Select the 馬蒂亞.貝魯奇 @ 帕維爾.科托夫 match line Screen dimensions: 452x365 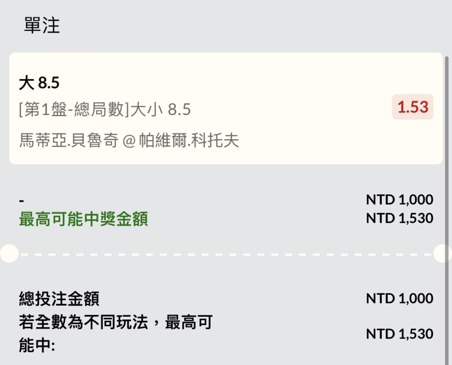tap(129, 140)
